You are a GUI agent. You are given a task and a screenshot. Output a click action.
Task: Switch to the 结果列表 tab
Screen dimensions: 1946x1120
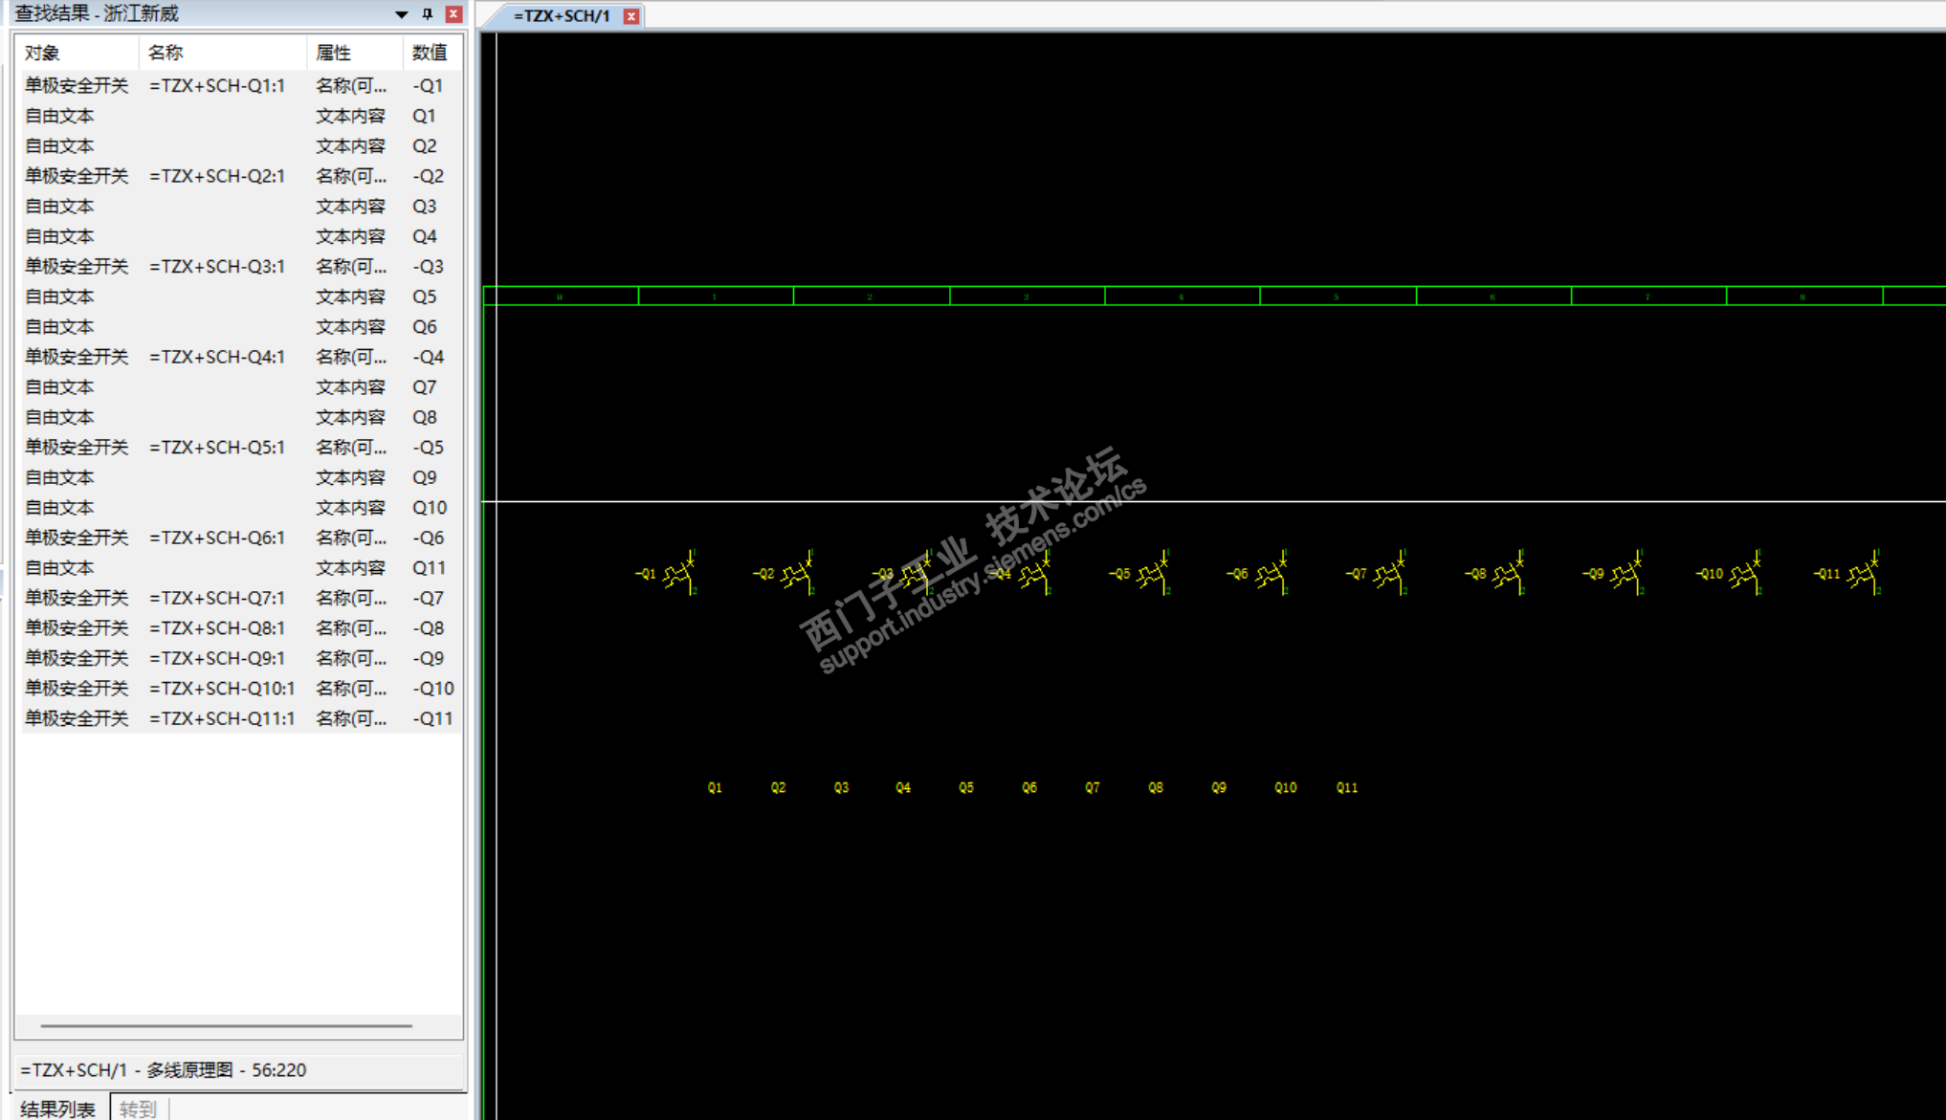click(x=58, y=1109)
